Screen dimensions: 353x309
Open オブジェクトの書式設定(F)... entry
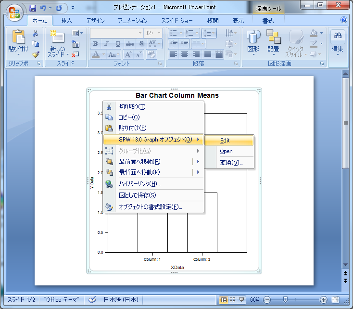(x=153, y=207)
